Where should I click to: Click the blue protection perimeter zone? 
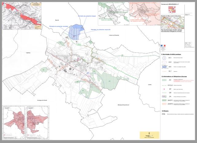[75, 31]
